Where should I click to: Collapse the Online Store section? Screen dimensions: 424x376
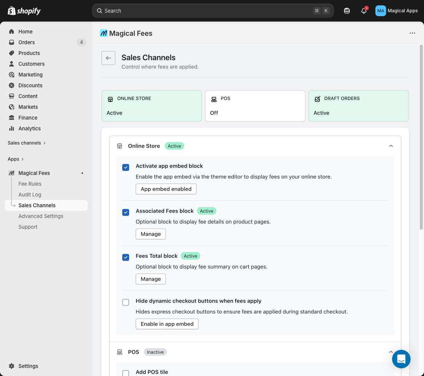(391, 146)
